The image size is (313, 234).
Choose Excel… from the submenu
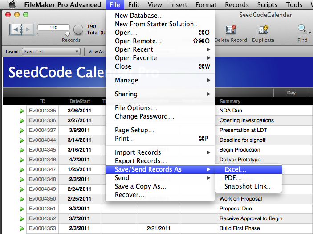point(248,169)
